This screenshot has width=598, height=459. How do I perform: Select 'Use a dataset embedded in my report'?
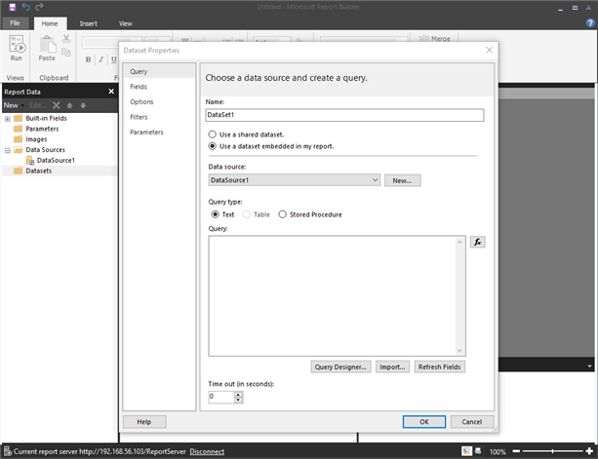[213, 145]
